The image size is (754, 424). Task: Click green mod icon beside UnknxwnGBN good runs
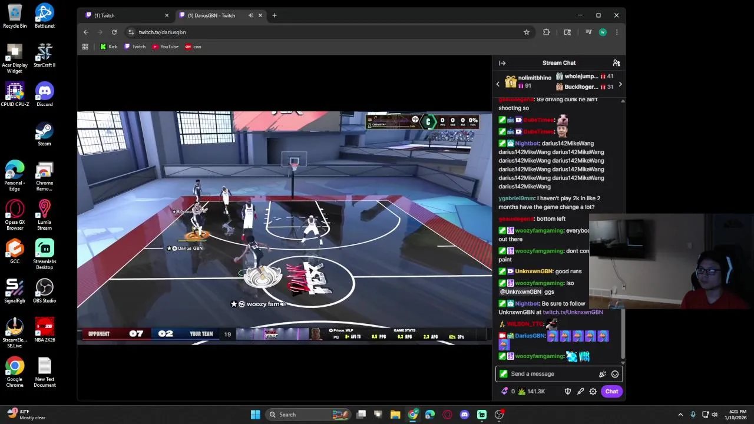[x=502, y=271]
